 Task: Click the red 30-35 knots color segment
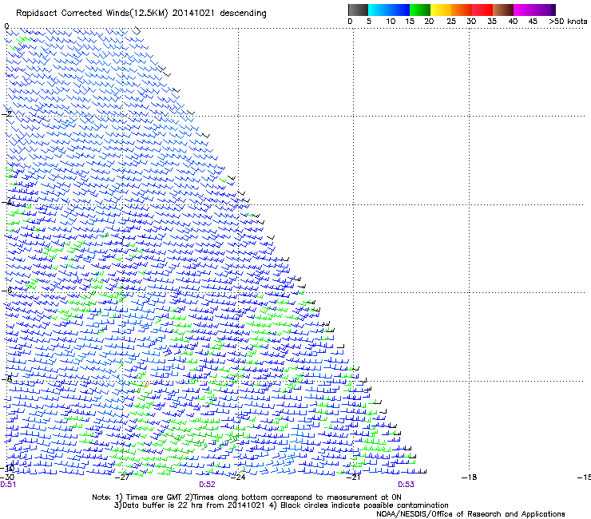482,10
